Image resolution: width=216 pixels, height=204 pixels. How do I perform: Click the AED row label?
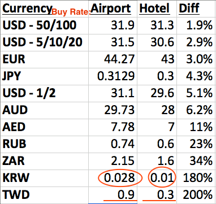14,127
